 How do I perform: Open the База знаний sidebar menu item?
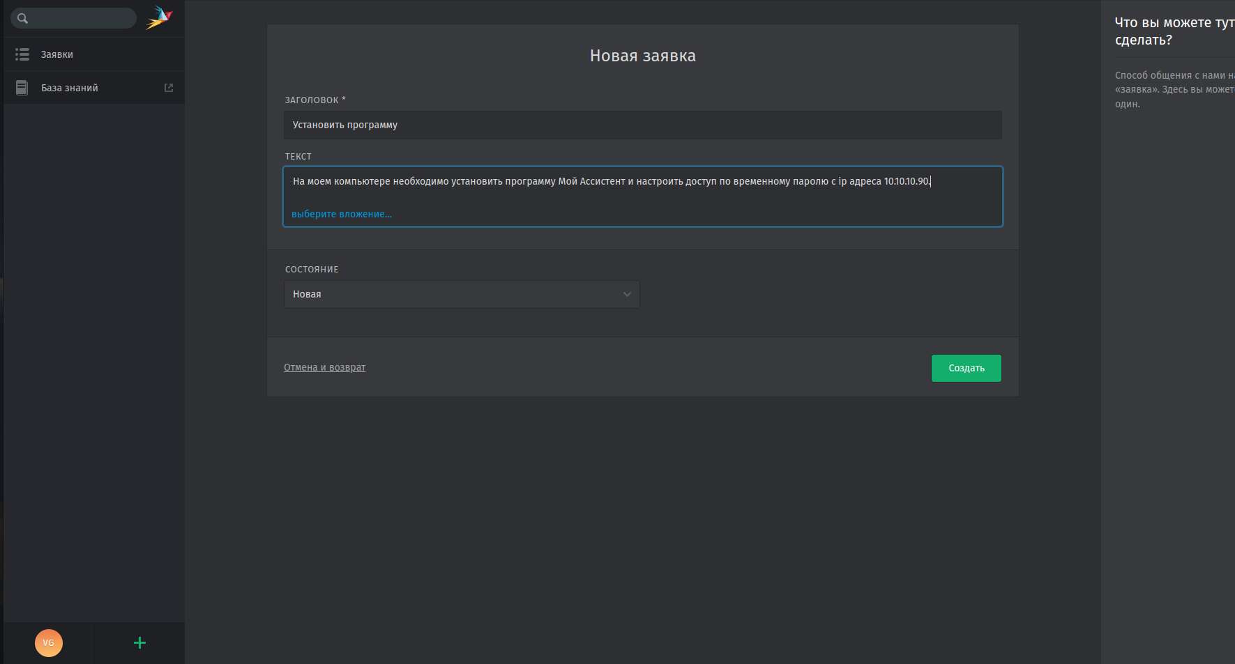click(70, 88)
